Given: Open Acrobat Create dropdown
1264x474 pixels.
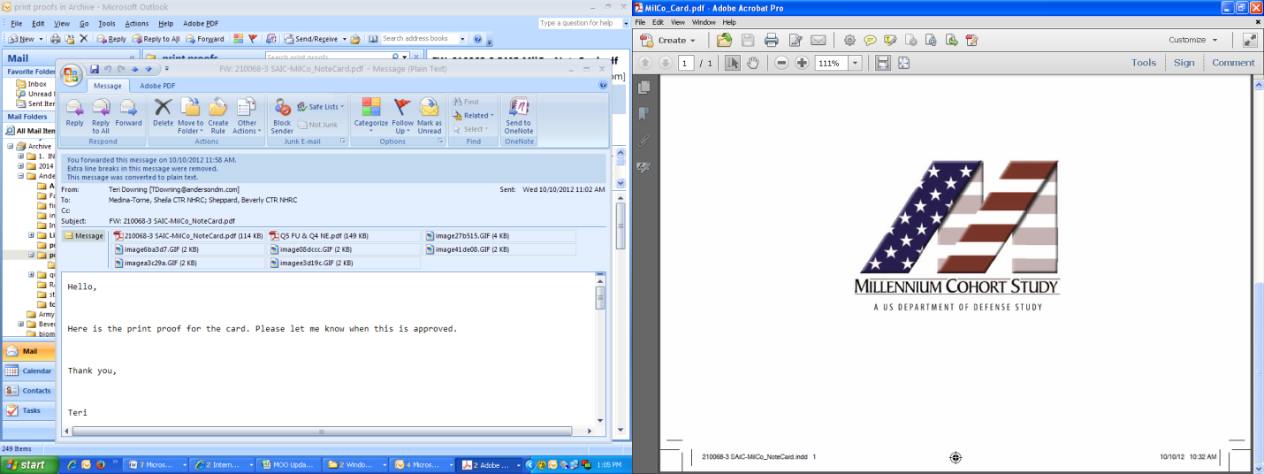Looking at the screenshot, I should tap(668, 40).
